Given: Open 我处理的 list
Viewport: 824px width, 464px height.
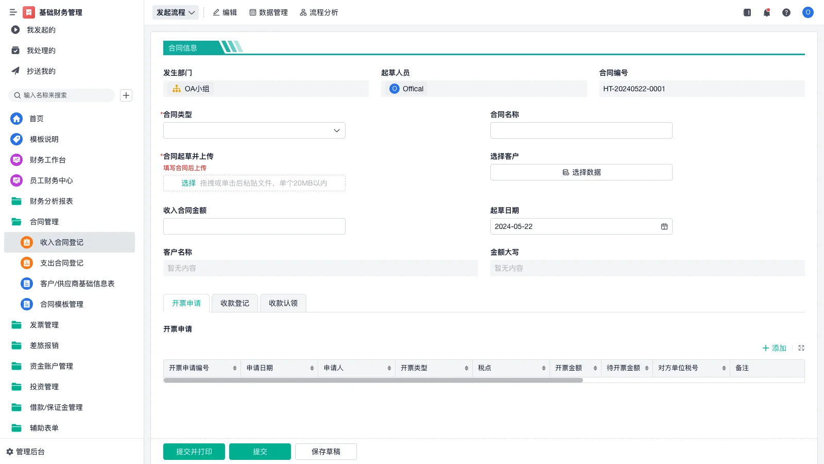Looking at the screenshot, I should [x=41, y=51].
